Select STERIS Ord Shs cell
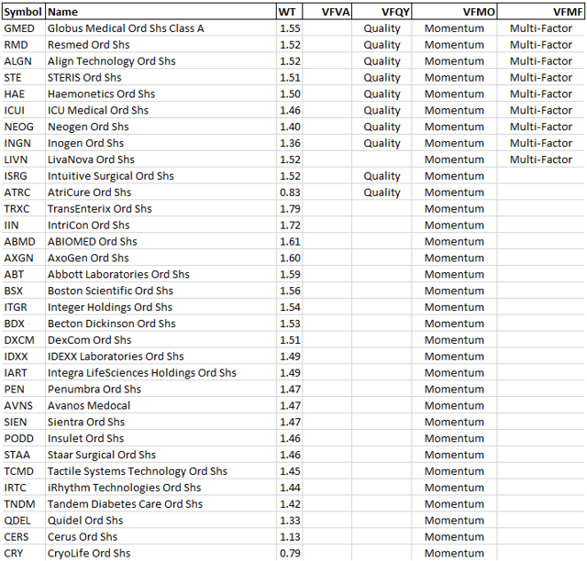Image resolution: width=587 pixels, height=561 pixels. coord(161,78)
